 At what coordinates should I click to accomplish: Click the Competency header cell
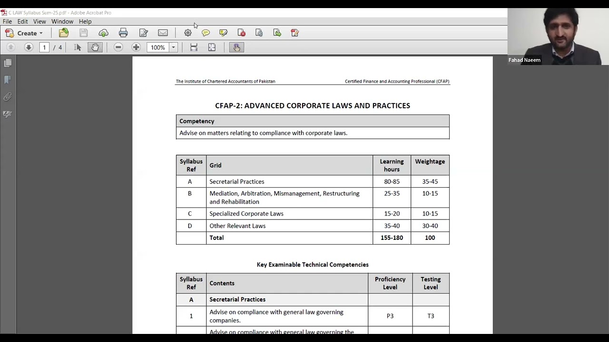313,121
